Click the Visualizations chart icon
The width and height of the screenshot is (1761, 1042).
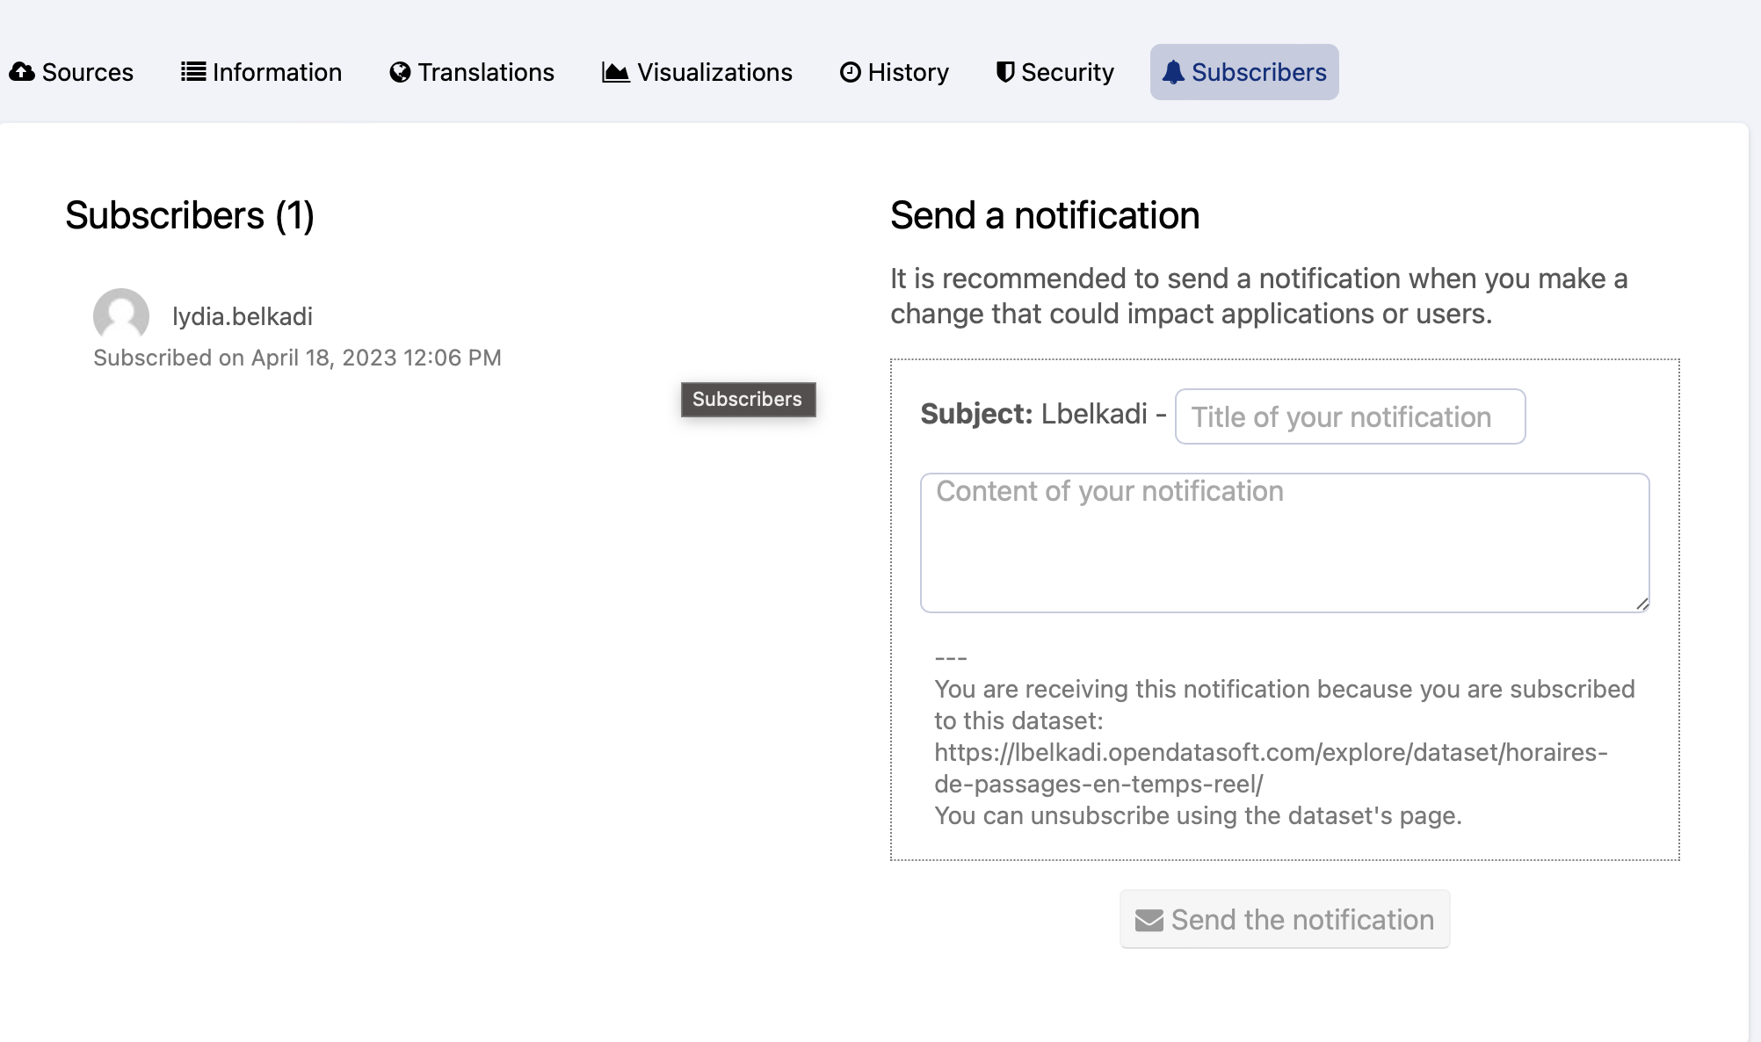615,72
